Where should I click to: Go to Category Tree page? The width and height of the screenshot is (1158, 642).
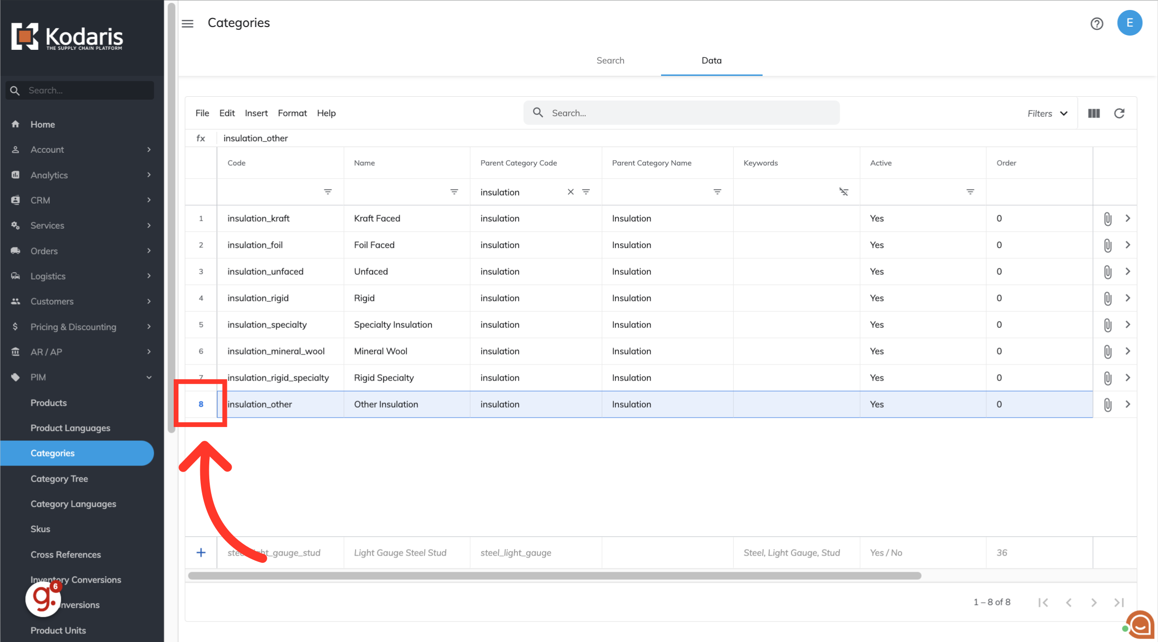click(x=59, y=478)
